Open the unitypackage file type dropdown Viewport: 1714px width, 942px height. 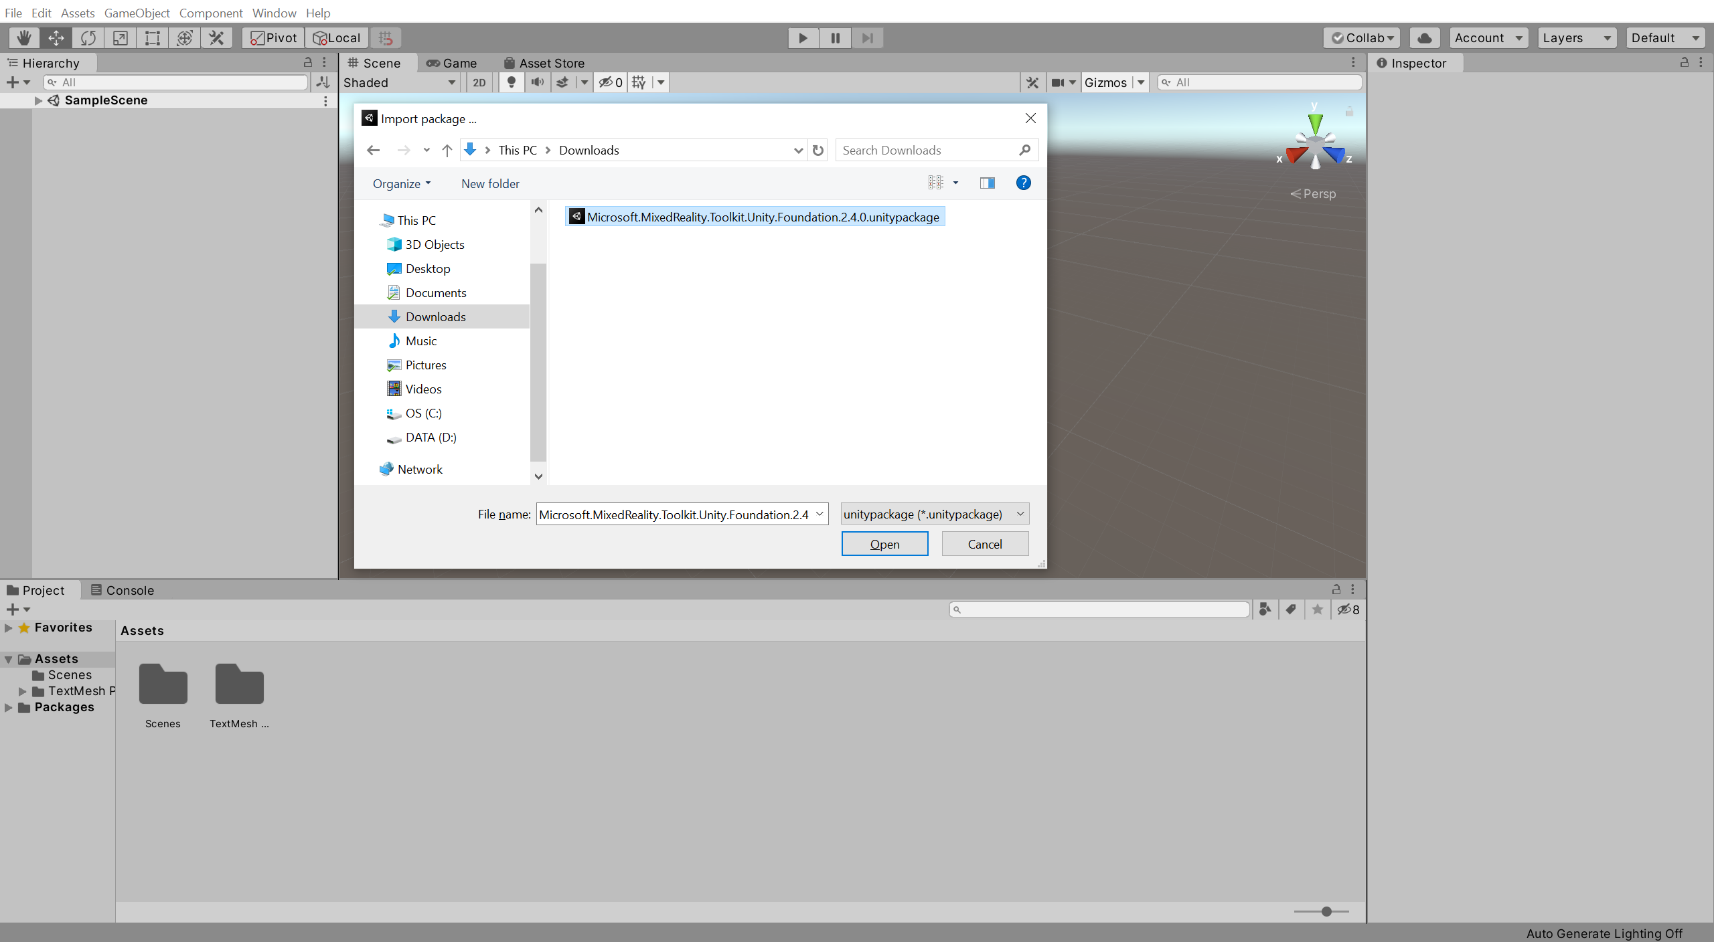935,514
